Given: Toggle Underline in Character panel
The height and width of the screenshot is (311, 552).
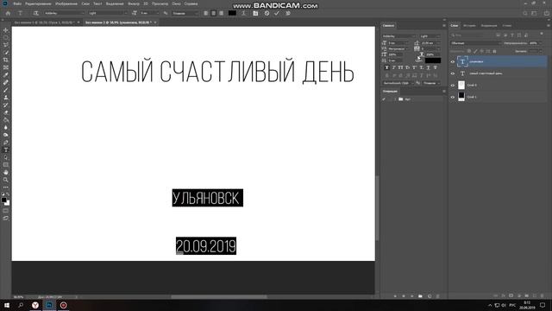Looking at the screenshot, I should 428,67.
